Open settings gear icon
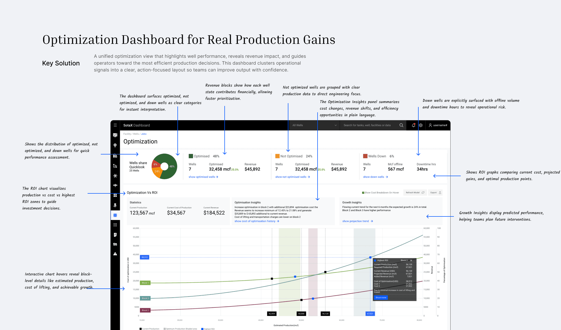561x330 pixels. (x=421, y=125)
